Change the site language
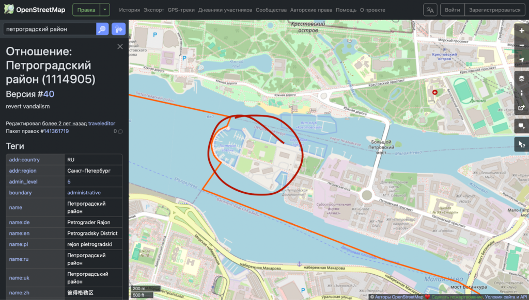 click(430, 10)
